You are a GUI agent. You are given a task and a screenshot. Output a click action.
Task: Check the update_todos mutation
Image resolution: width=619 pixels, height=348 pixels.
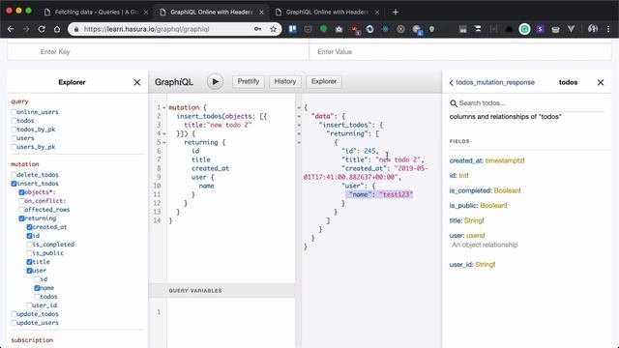[14, 314]
